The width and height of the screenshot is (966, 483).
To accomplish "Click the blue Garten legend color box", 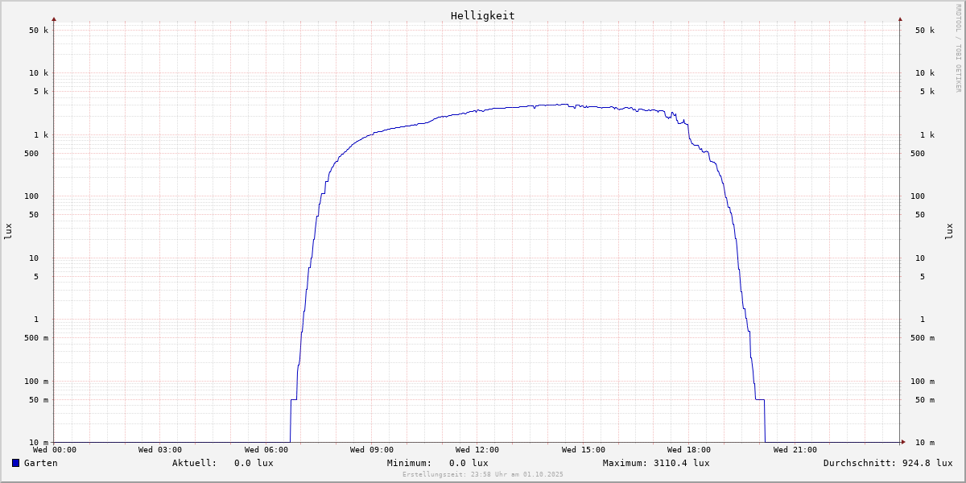I will [x=15, y=463].
